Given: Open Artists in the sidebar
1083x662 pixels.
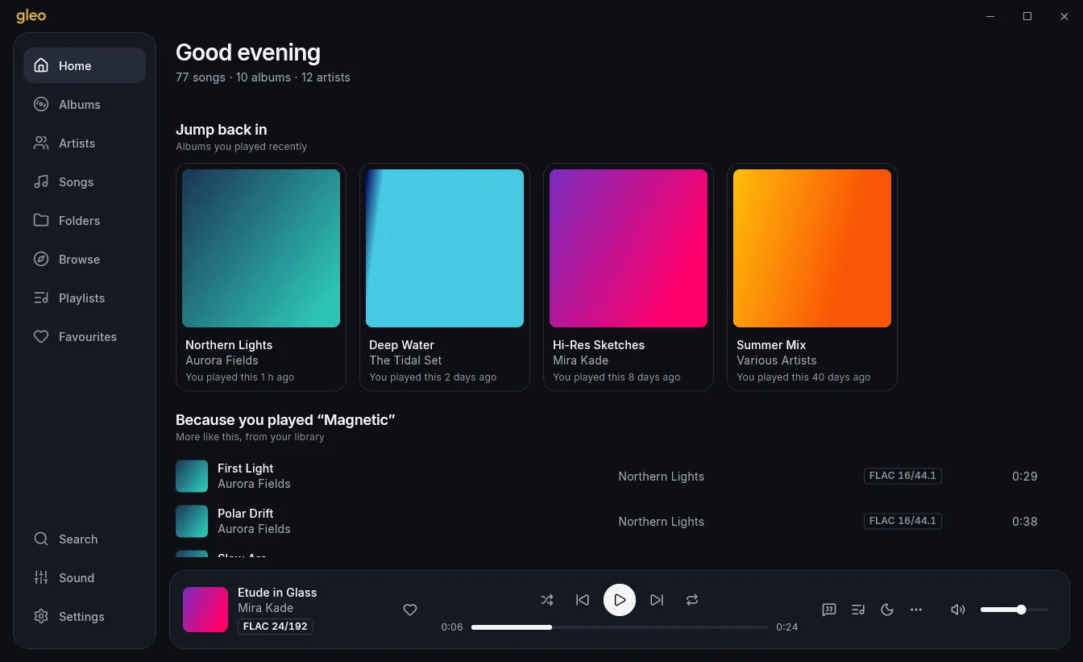Looking at the screenshot, I should 85,143.
